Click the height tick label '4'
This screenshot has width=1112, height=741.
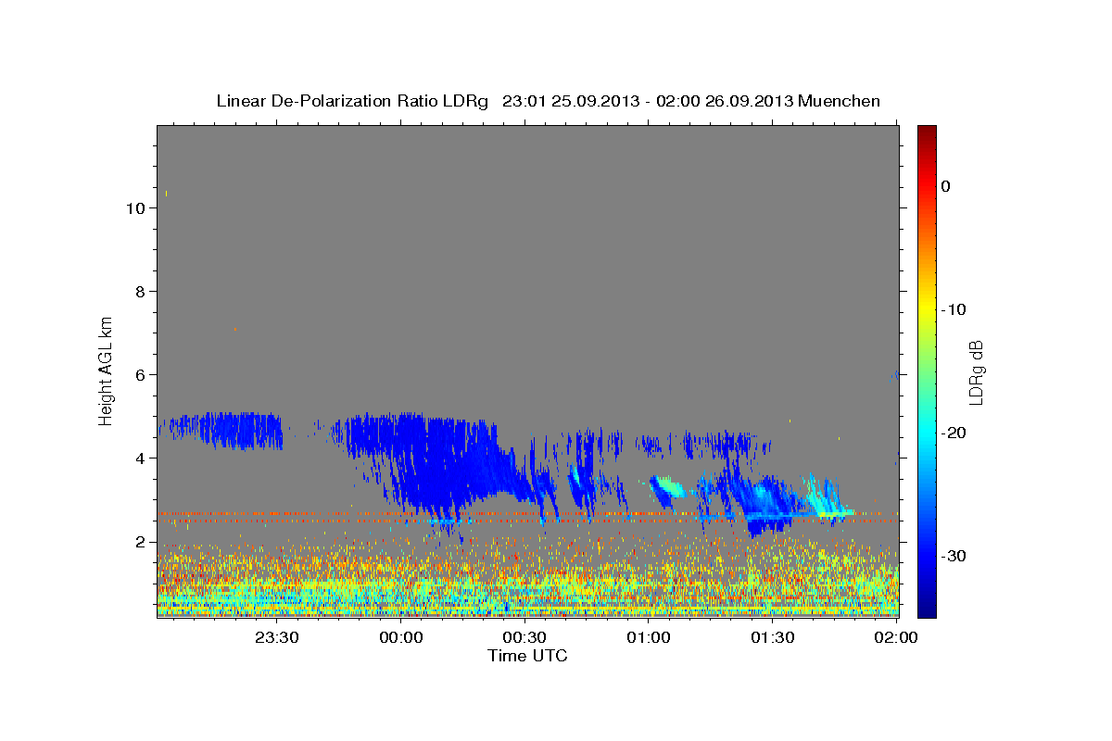[139, 458]
